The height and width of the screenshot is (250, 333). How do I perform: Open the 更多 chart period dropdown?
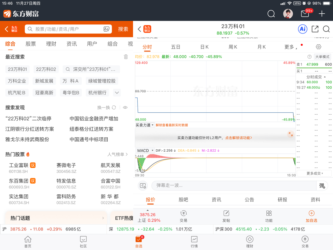(x=290, y=47)
